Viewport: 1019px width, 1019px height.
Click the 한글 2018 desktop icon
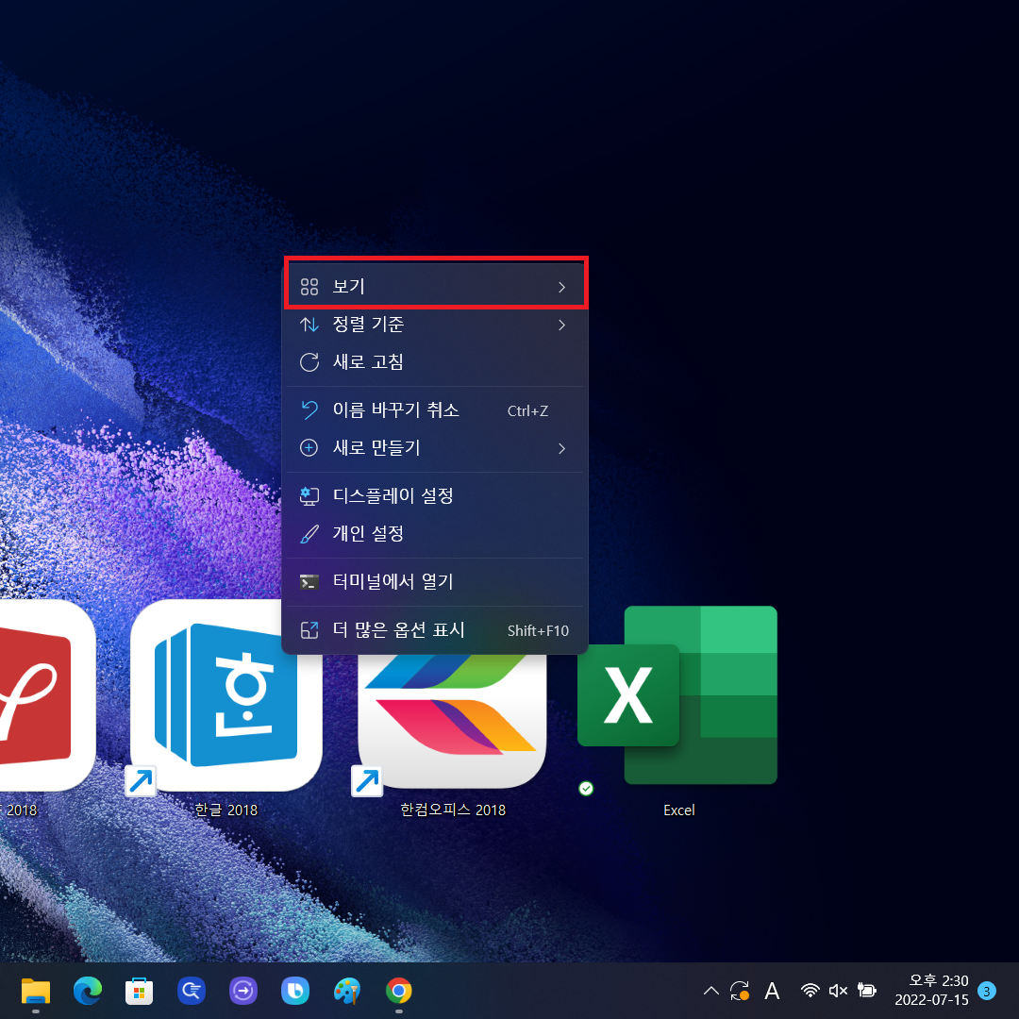pyautogui.click(x=226, y=695)
